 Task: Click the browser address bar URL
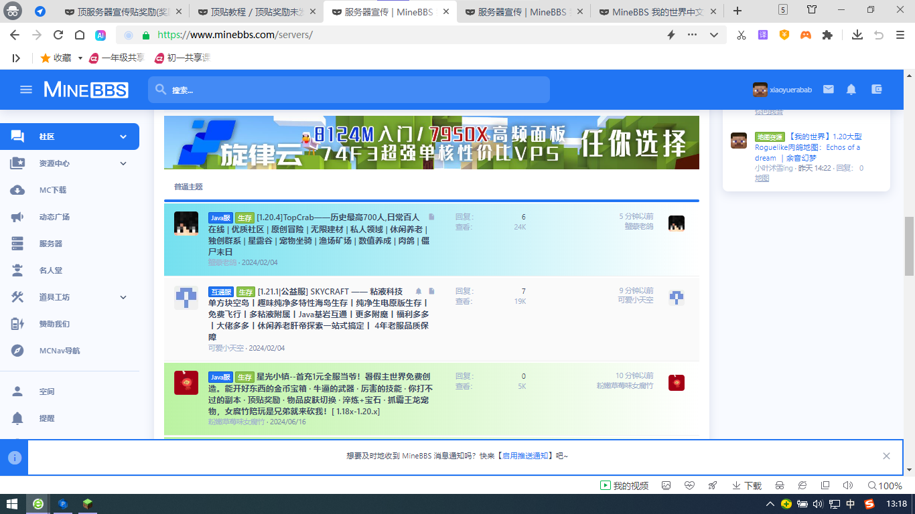(x=234, y=35)
